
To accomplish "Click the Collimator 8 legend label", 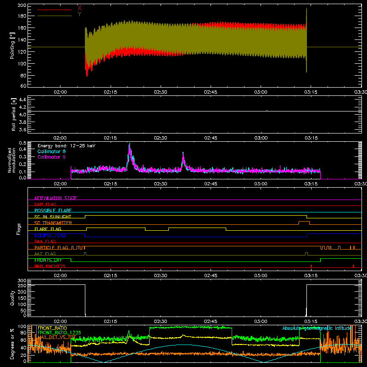I will pyautogui.click(x=51, y=151).
